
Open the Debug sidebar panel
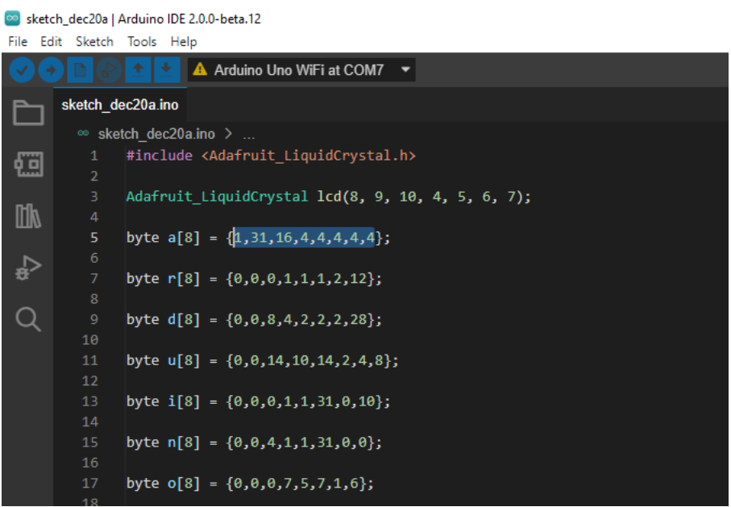point(28,268)
